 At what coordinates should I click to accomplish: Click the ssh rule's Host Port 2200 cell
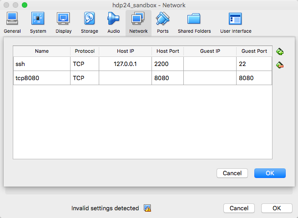coord(167,64)
